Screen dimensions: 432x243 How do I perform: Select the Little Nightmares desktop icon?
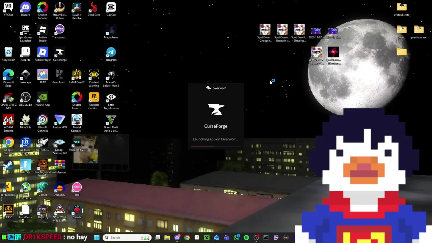pos(111,101)
